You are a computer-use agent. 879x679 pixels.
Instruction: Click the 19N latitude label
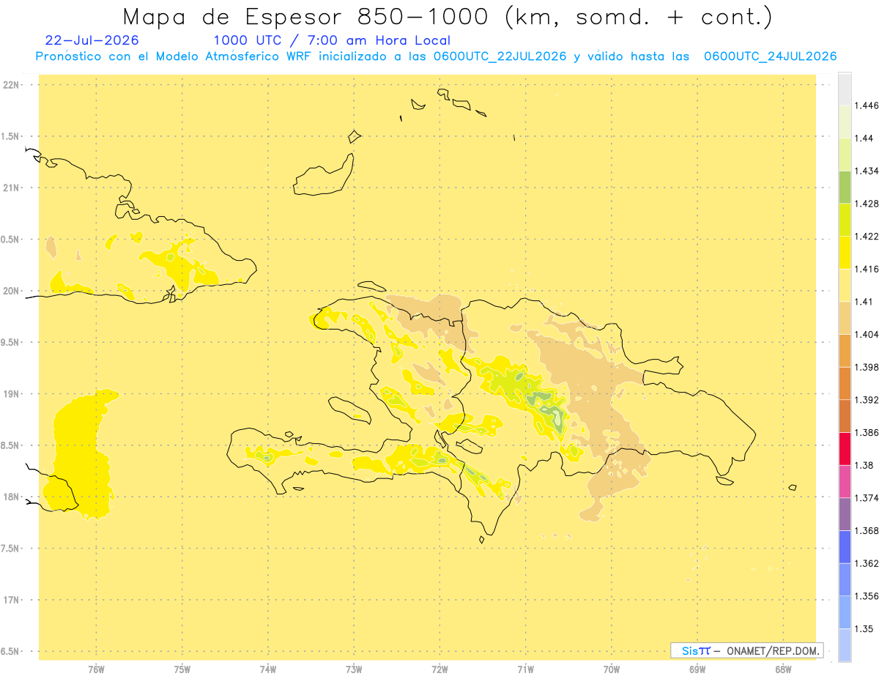12,394
